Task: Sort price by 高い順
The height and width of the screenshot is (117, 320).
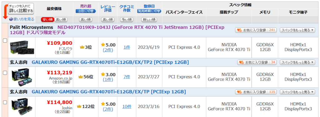Action: (61, 20)
